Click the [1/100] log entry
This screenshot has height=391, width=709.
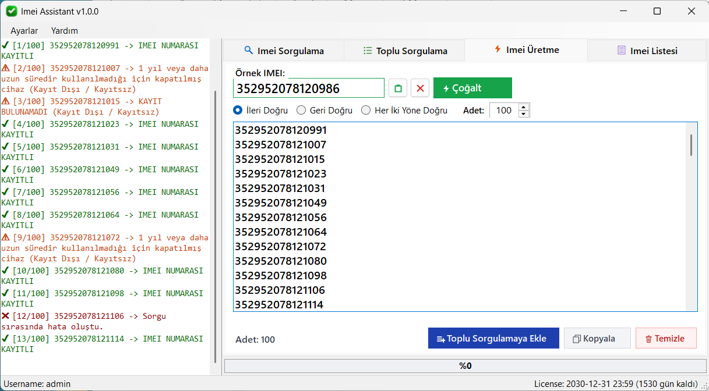coord(100,51)
